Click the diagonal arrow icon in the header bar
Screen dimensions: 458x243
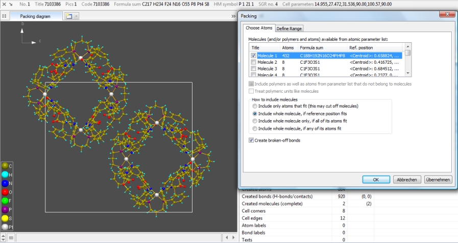10,4
